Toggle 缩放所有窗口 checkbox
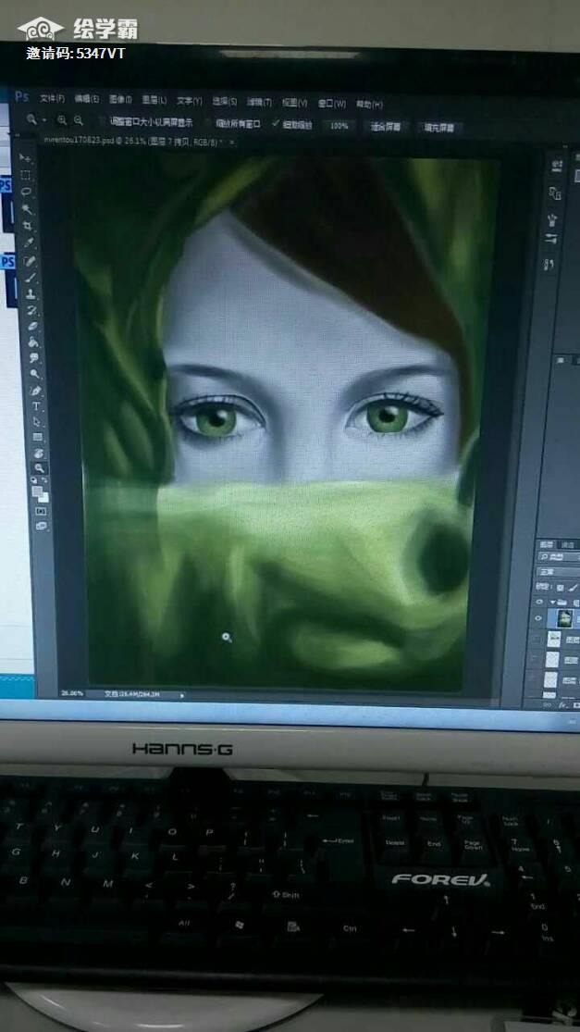 point(207,123)
